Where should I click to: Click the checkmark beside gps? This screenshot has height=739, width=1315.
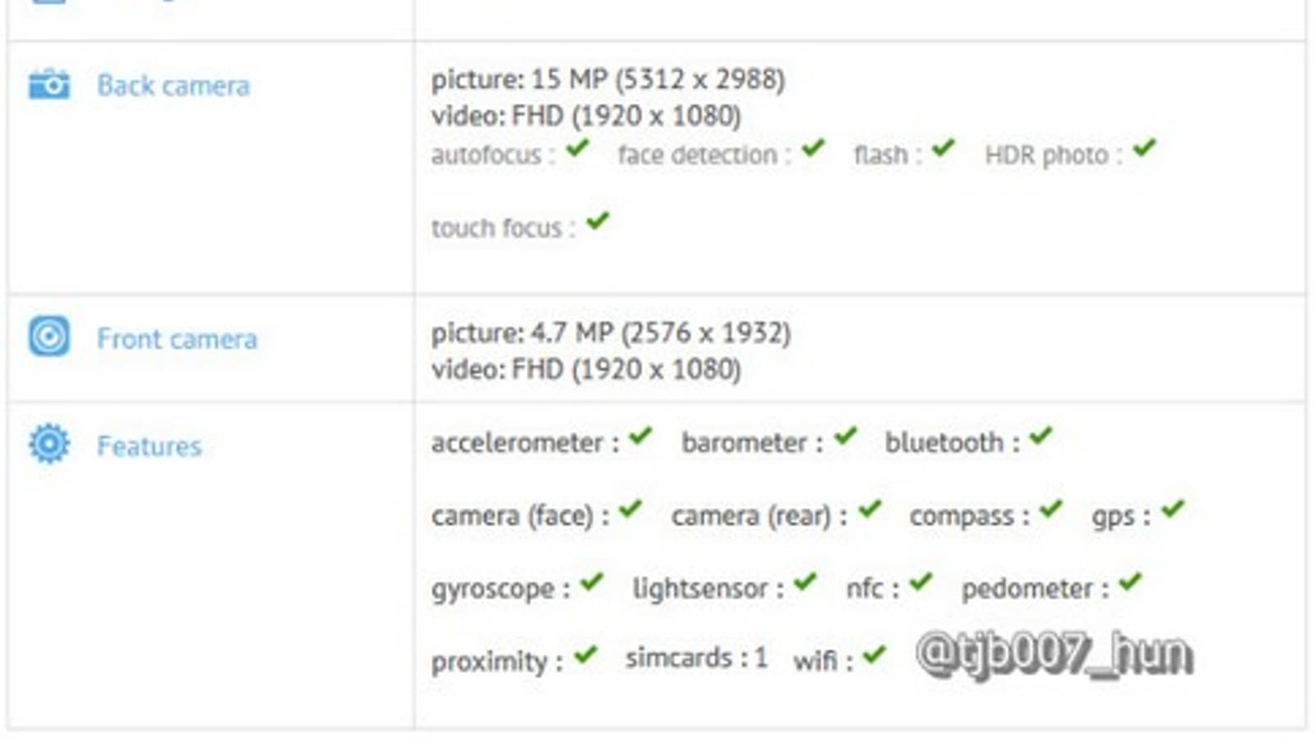pos(1173,509)
